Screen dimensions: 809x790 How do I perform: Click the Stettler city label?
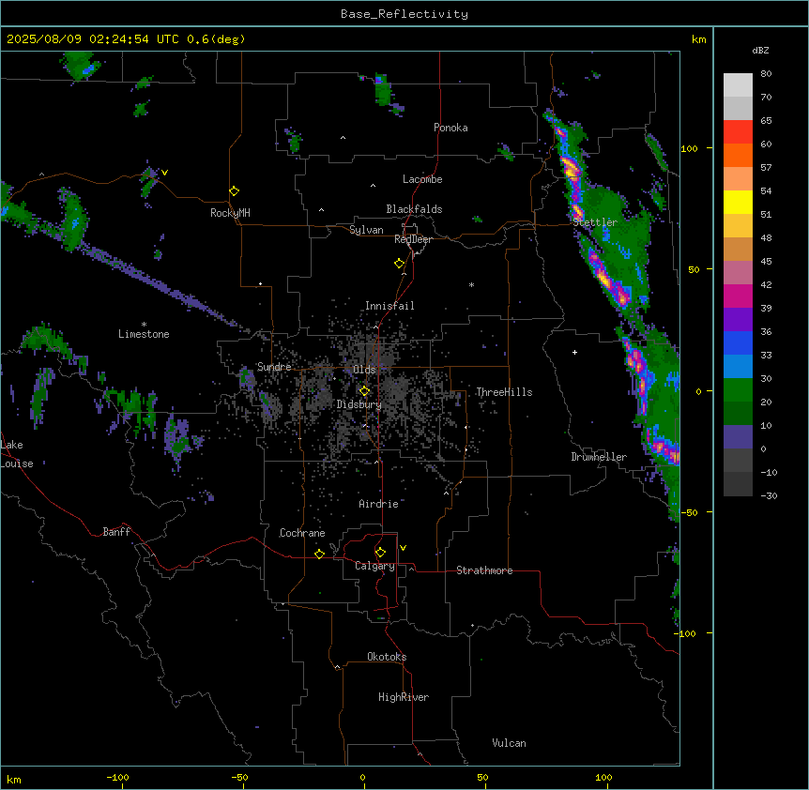pos(595,222)
